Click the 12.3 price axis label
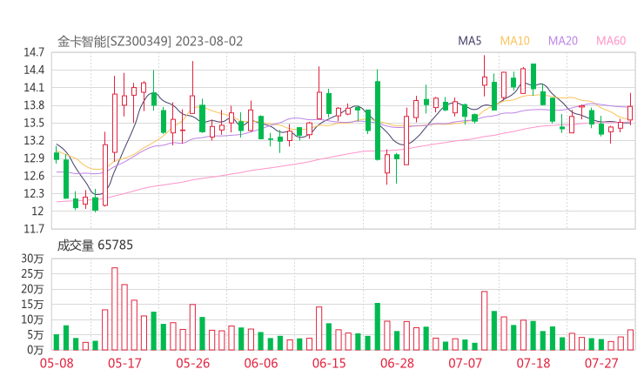The height and width of the screenshot is (383, 644). [34, 193]
